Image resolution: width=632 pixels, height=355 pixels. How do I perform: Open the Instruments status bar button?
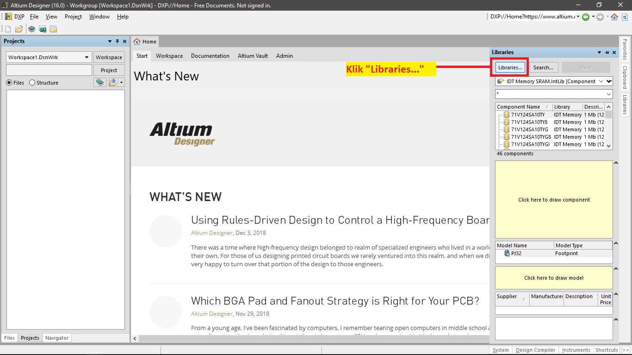576,350
